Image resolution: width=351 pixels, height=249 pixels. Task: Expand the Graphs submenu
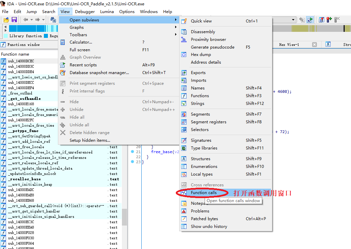119,27
